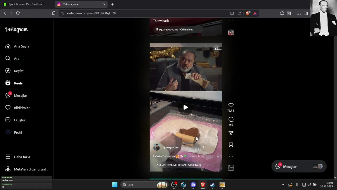Viewport: 337px width, 190px height.
Task: Click the audio thumbnail below gokayslove reel options
Action: coord(231,168)
